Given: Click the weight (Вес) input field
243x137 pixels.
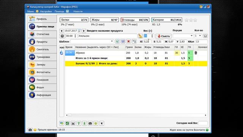Looking at the screenshot, I should pyautogui.click(x=147, y=36).
